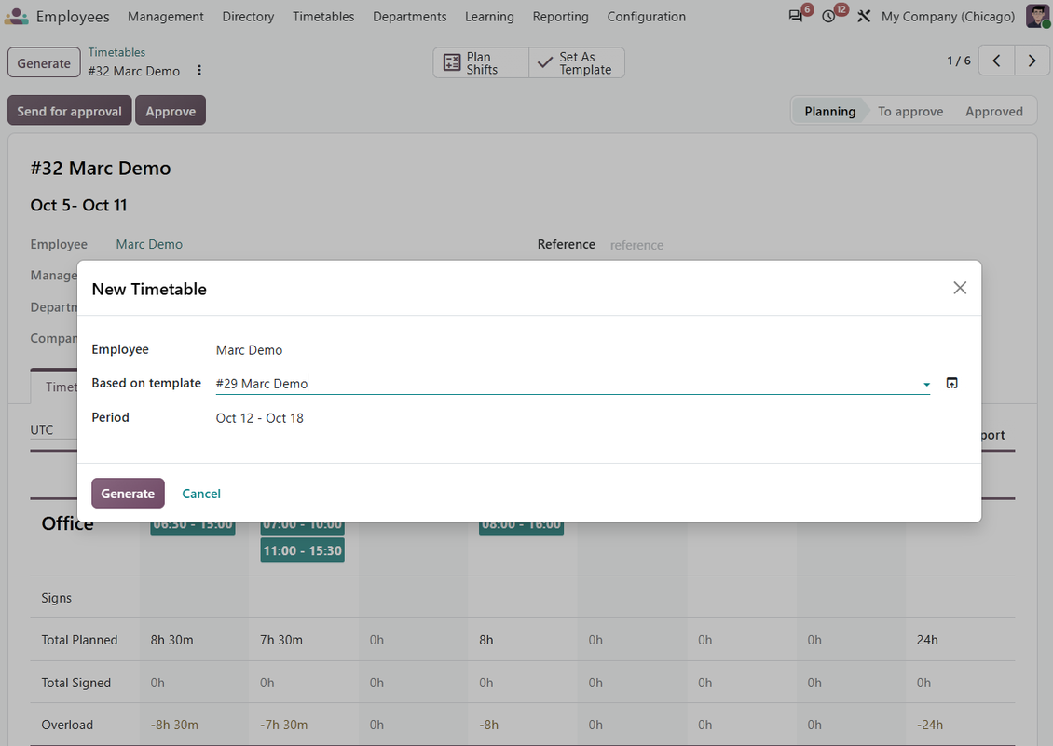Click the 11:00 - 15:30 shift block
1053x746 pixels.
[302, 550]
